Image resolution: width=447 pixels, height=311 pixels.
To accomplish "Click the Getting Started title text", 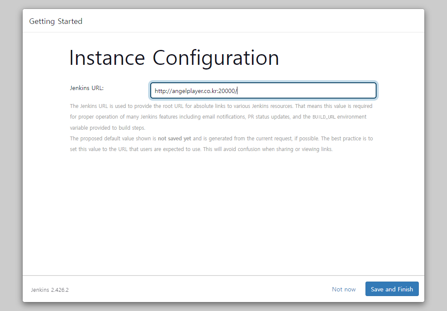I will [56, 21].
